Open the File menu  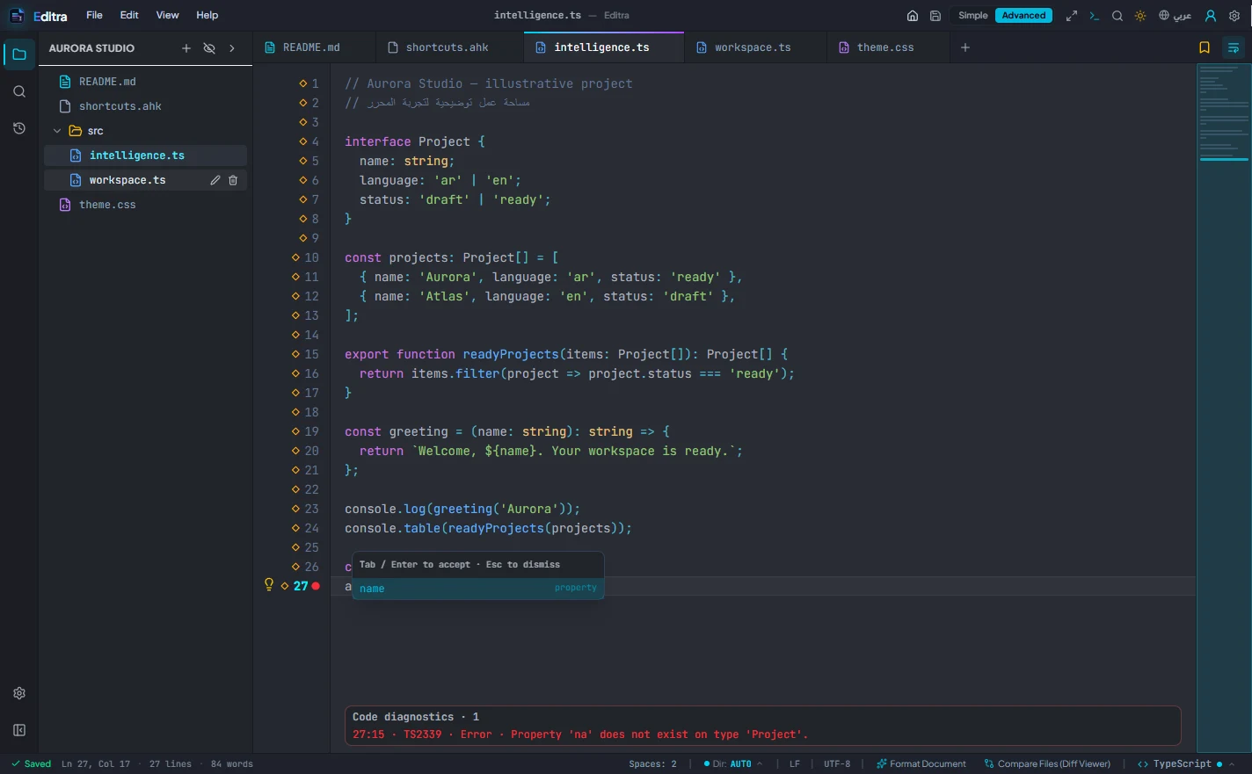pos(95,16)
